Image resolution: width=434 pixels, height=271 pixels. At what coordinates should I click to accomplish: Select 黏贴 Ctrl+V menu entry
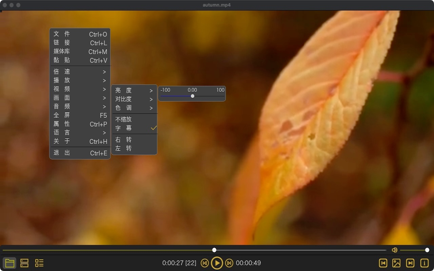point(80,60)
